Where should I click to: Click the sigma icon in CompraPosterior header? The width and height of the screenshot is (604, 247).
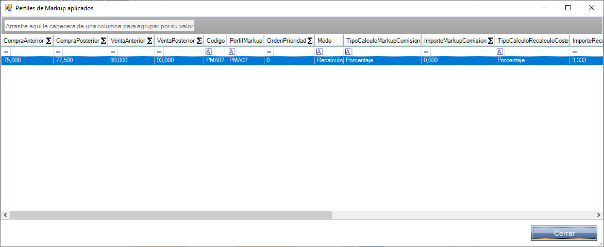103,41
